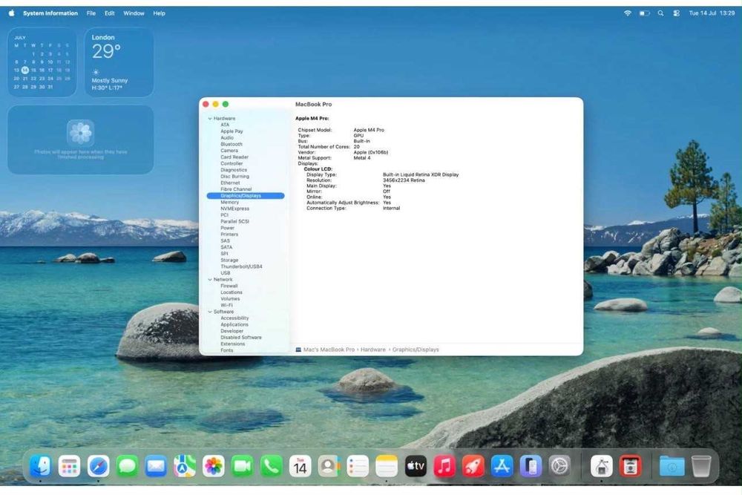Click Mac's MacBook Pro in the path bar
Viewport: 742px width, 495px height.
click(329, 350)
